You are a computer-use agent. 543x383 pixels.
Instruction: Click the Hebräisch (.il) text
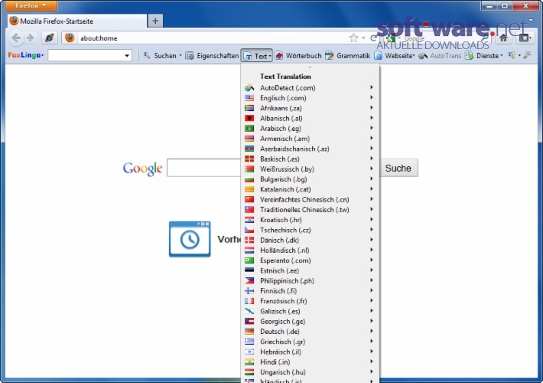(x=281, y=352)
